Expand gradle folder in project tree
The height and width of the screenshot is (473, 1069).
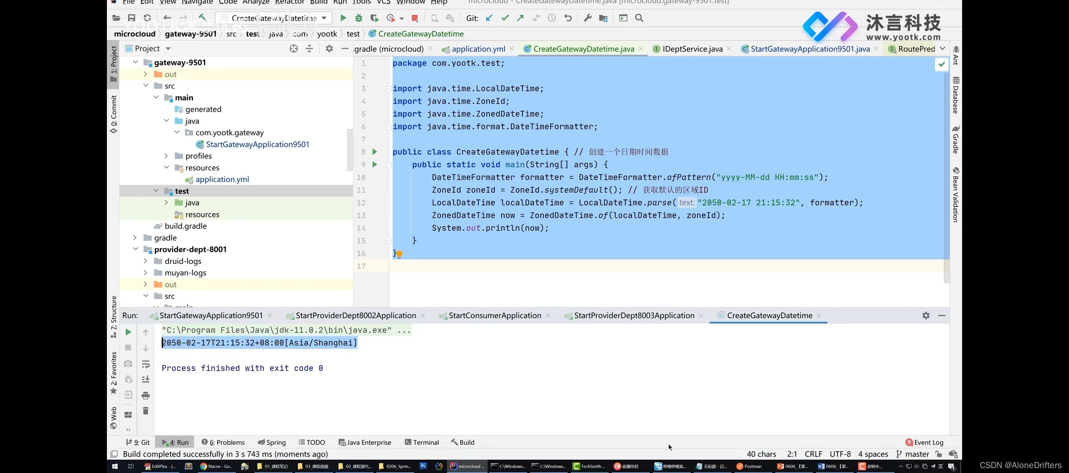tap(135, 238)
